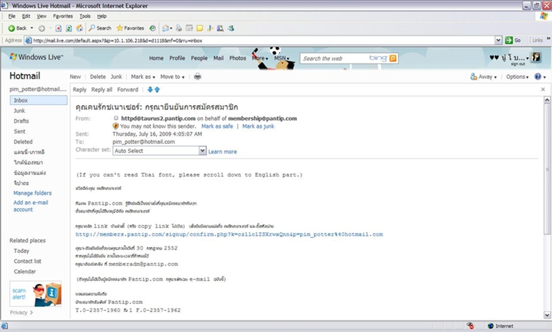This screenshot has width=552, height=332.
Task: Go to the IE Home page icon
Action: (80, 28)
